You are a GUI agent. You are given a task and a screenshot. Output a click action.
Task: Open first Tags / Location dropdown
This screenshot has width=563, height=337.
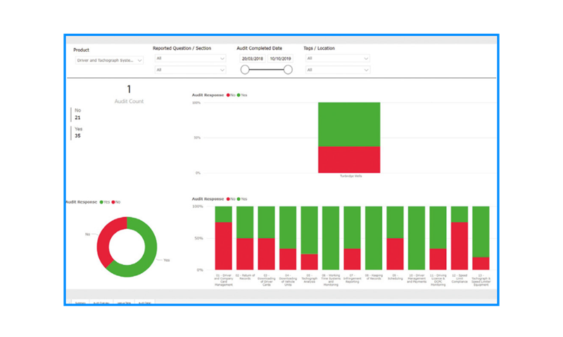[338, 58]
